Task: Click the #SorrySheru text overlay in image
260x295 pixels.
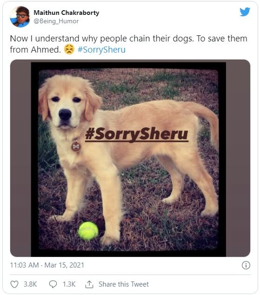Action: pyautogui.click(x=137, y=134)
